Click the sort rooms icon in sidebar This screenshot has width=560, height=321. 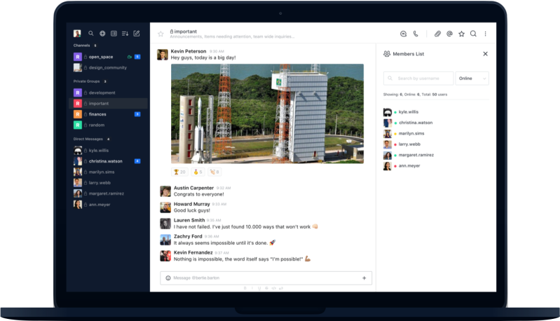pos(125,34)
